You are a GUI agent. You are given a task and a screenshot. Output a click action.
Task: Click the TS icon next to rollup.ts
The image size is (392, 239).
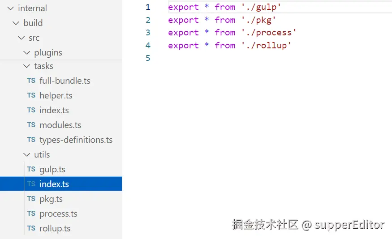tap(31, 228)
